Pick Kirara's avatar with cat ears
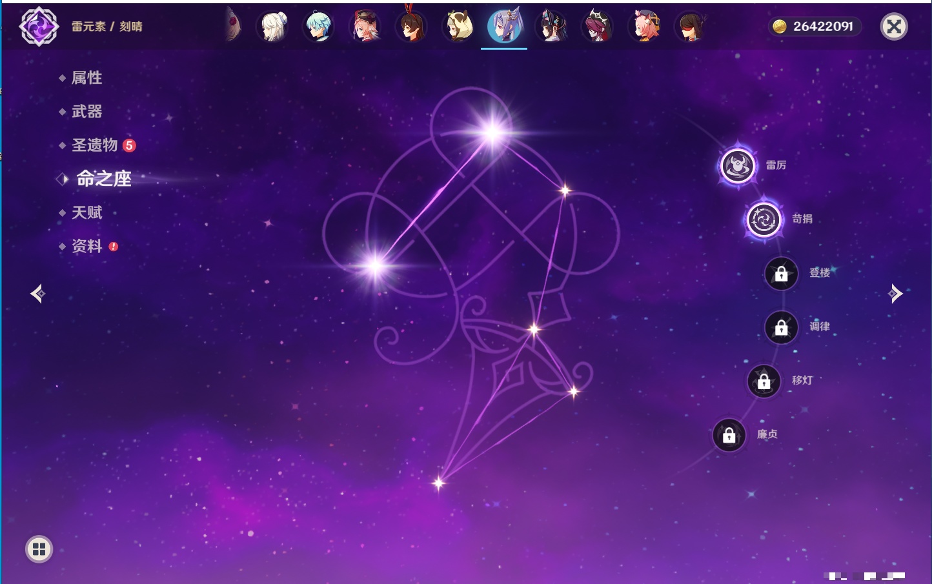This screenshot has width=932, height=584. (x=458, y=26)
